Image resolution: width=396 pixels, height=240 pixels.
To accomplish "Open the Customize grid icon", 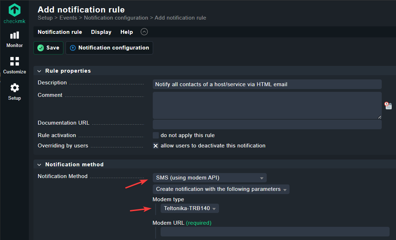I will 15,61.
